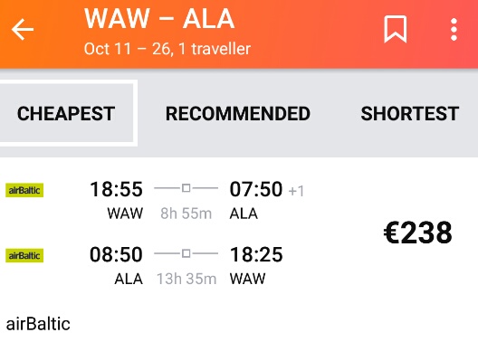
Task: Bookmark this WAW – ALA search
Action: [x=396, y=29]
